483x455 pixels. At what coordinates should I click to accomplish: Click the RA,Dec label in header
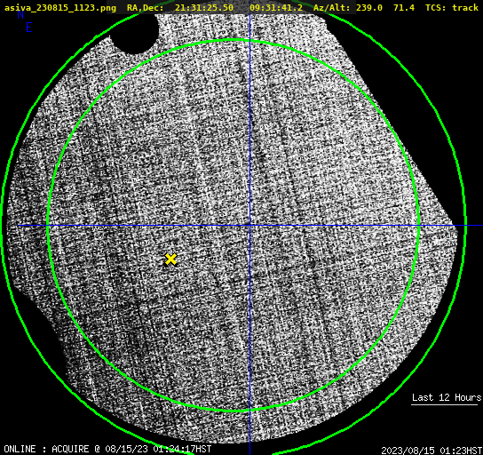[145, 7]
